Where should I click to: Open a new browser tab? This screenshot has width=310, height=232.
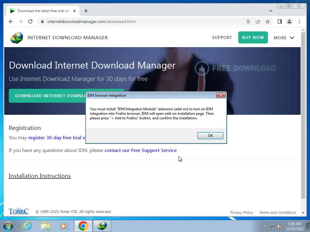pos(86,11)
